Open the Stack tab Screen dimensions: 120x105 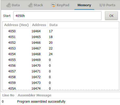point(36,5)
